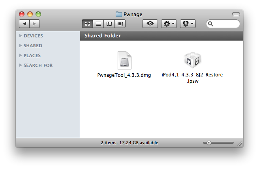Image resolution: width=259 pixels, height=169 pixels.
Task: Open the Dropbox dropdown menu
Action: [188, 24]
